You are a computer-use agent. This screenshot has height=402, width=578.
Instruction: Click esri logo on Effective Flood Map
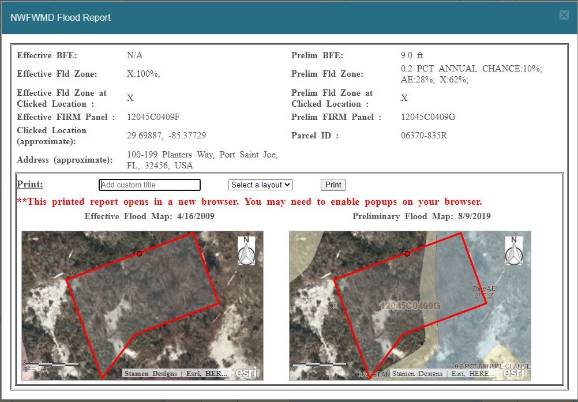click(247, 373)
